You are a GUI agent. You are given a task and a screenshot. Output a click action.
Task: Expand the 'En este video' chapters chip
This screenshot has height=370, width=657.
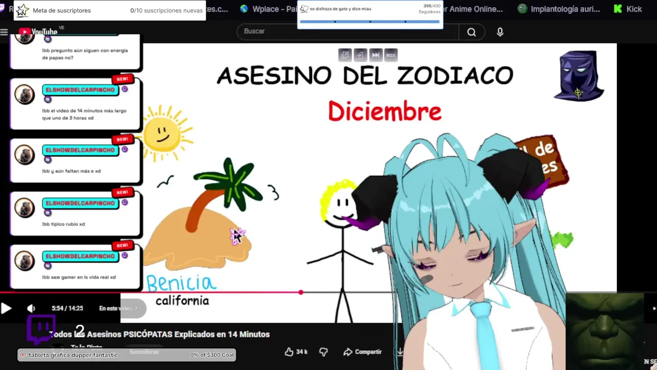[x=119, y=308]
